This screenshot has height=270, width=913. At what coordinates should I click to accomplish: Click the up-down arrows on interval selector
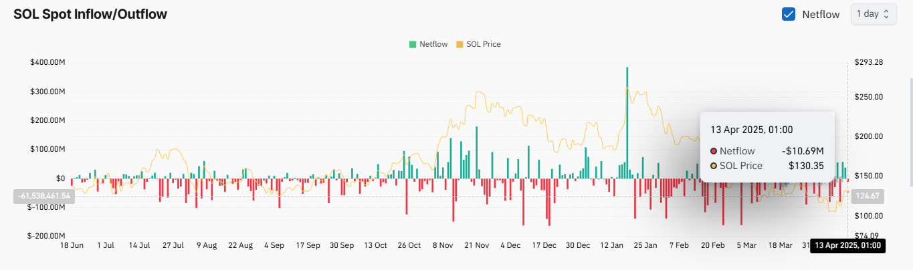[886, 14]
